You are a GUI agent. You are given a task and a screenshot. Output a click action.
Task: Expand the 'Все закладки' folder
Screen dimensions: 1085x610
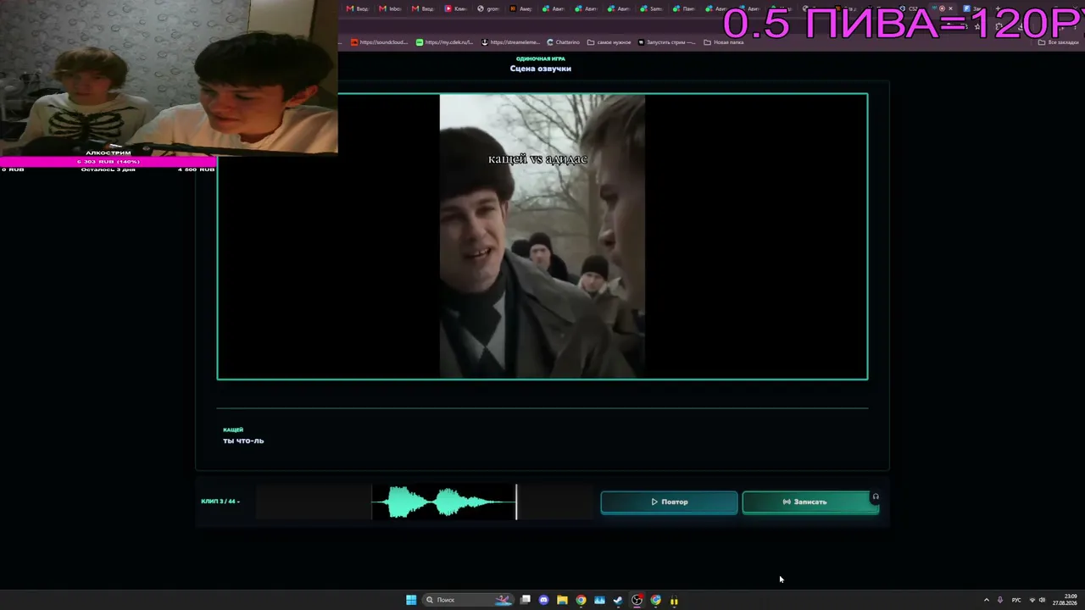click(1060, 42)
